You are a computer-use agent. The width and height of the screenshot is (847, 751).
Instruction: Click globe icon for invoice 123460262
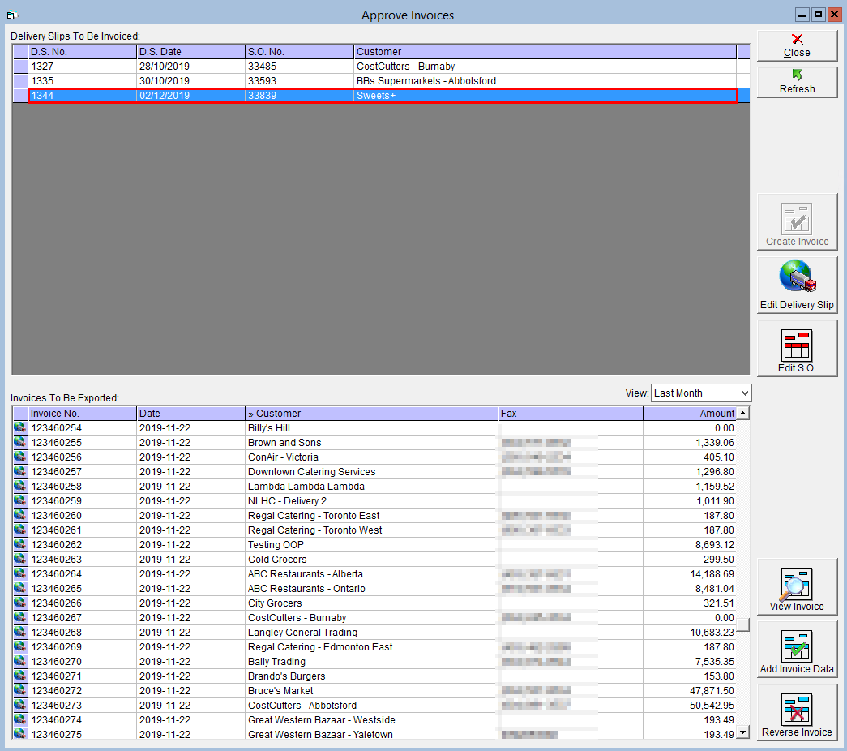point(20,544)
